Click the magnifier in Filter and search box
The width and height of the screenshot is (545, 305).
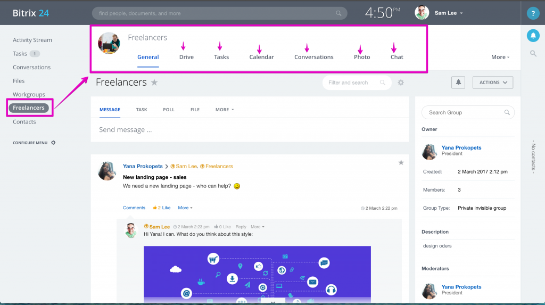[x=382, y=83]
